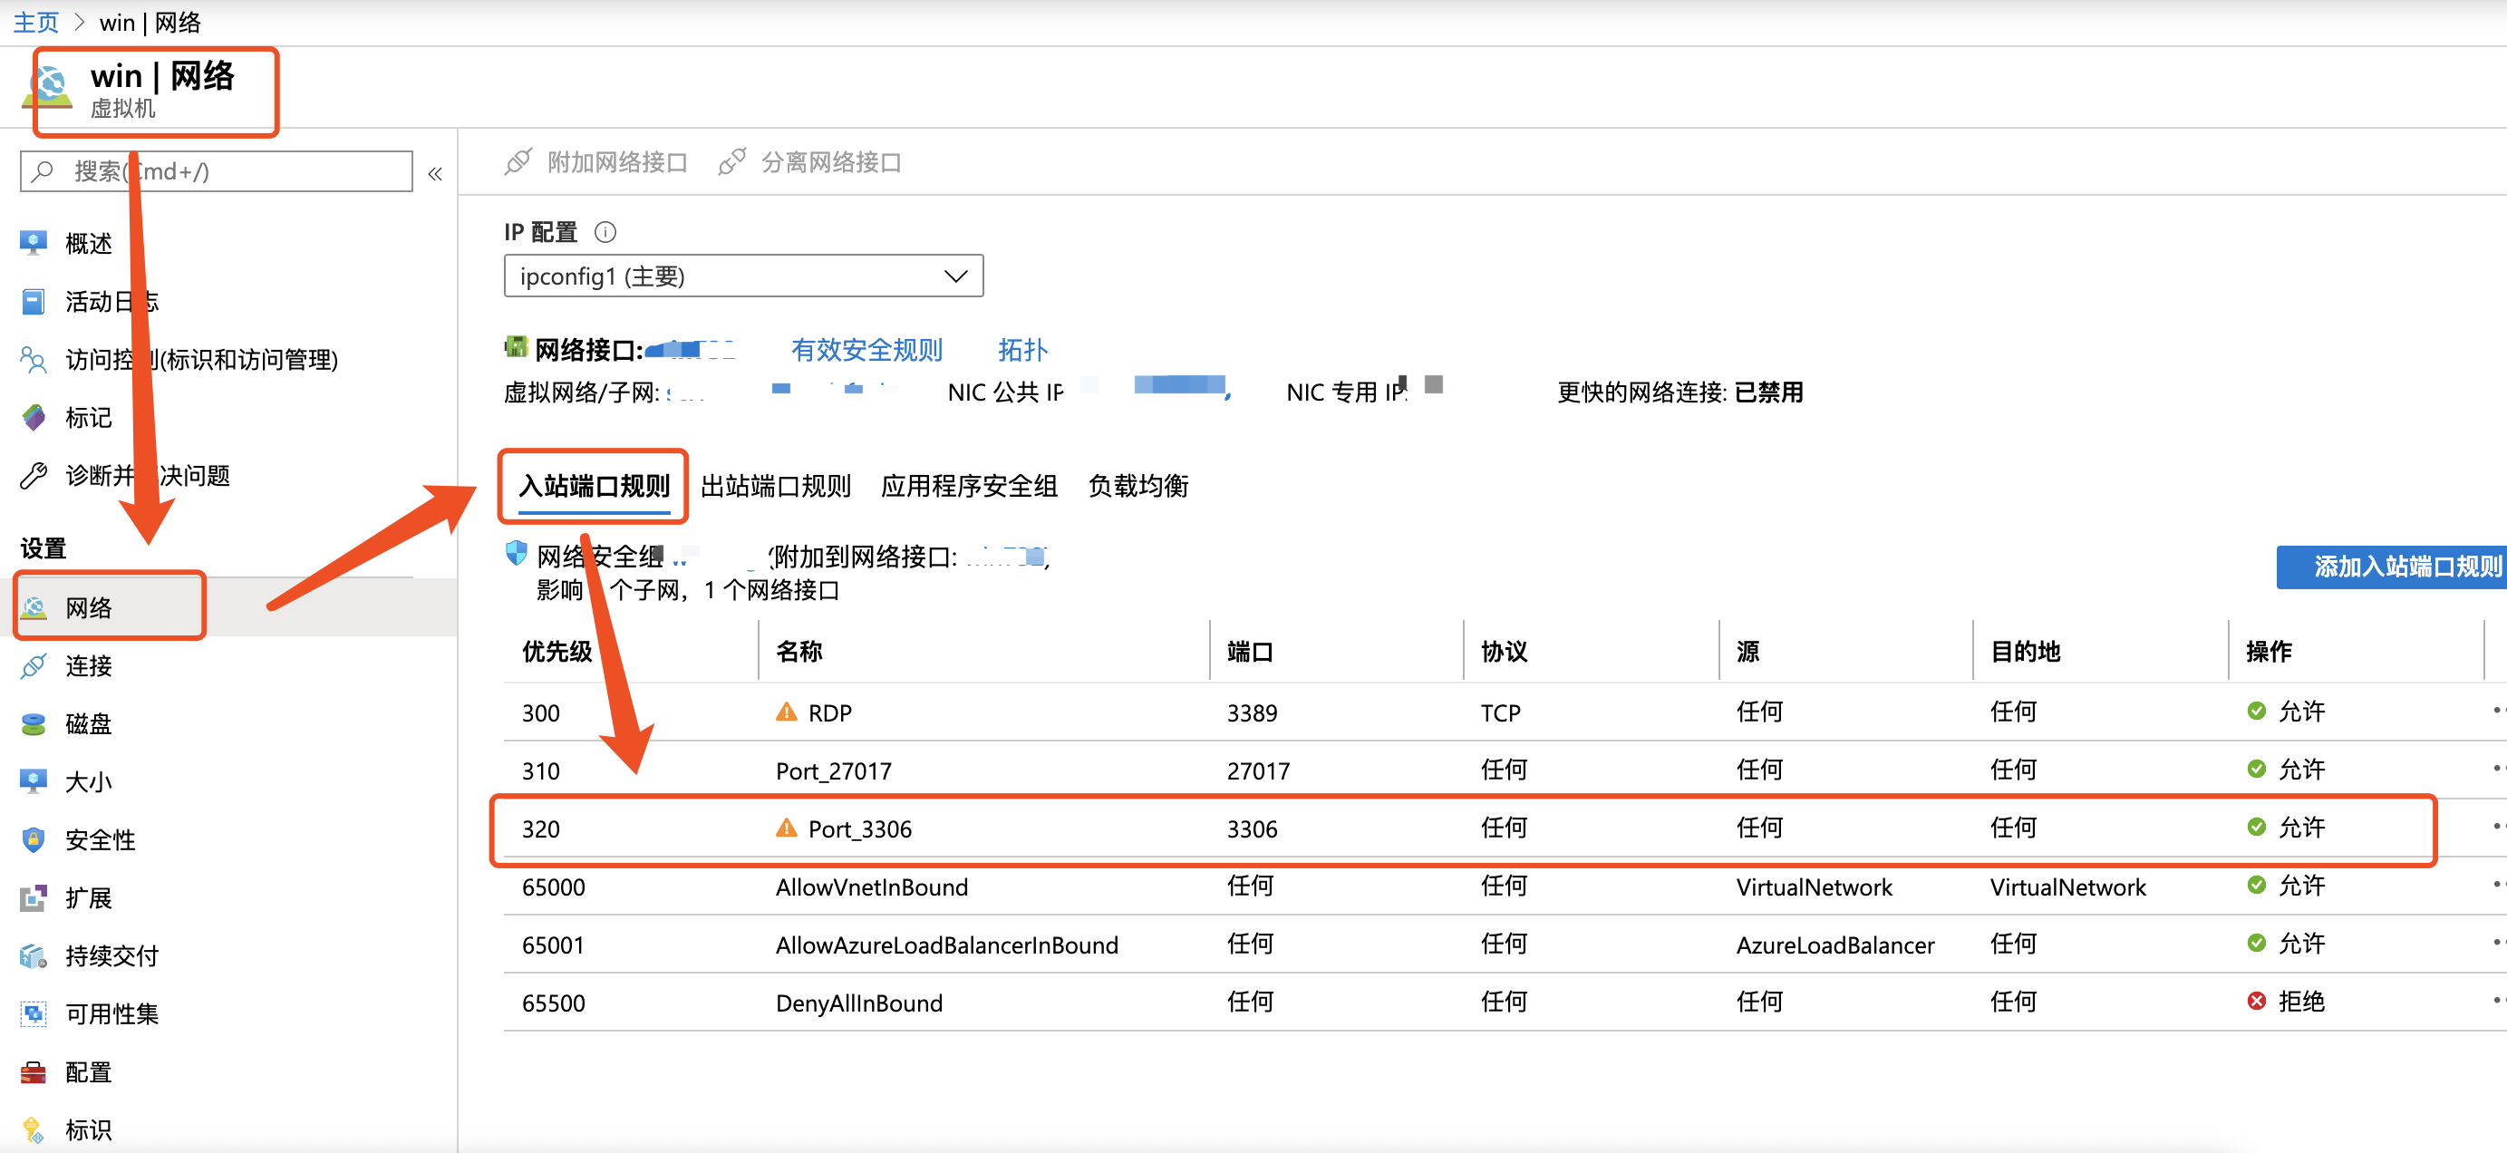Go to 主页 breadcrumb link
The height and width of the screenshot is (1153, 2507).
click(36, 22)
